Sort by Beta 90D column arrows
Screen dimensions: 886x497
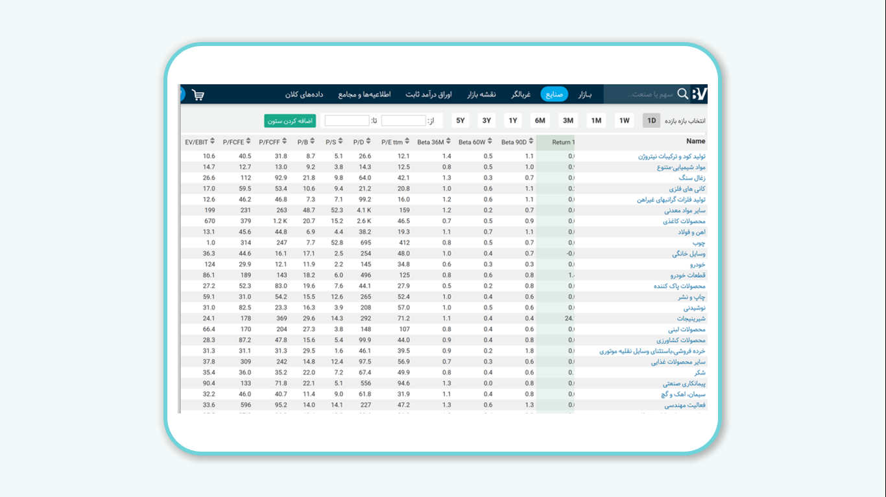(531, 142)
